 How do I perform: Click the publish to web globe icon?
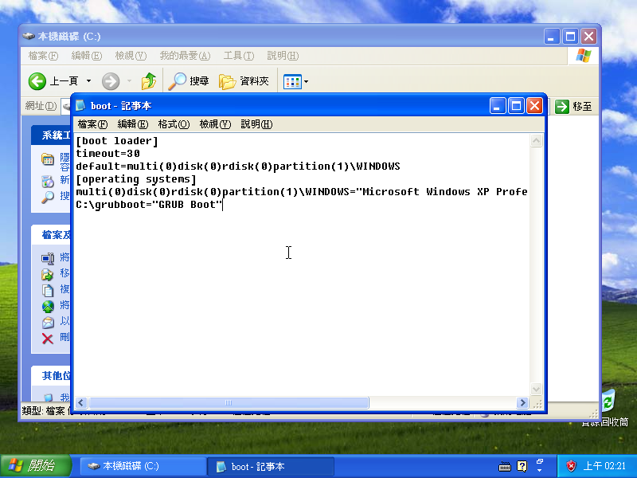tap(48, 306)
